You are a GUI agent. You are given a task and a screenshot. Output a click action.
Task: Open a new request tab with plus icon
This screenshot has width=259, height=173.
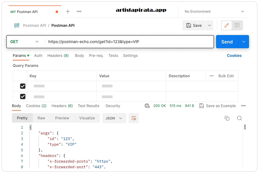(68, 11)
